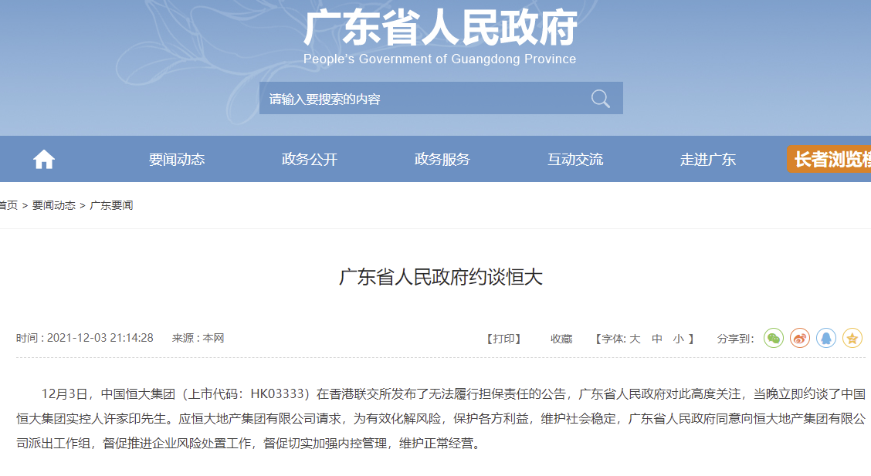Click 【打印】 to print the article
871x476 pixels.
(503, 339)
